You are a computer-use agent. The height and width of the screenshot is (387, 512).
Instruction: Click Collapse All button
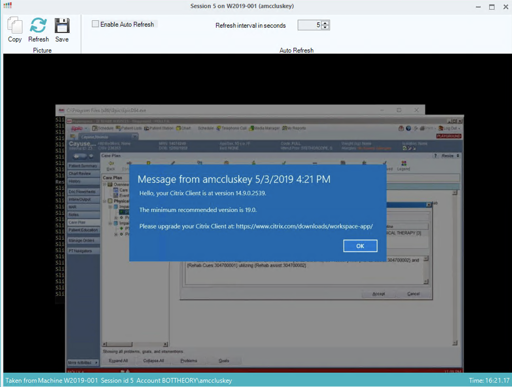tap(153, 360)
